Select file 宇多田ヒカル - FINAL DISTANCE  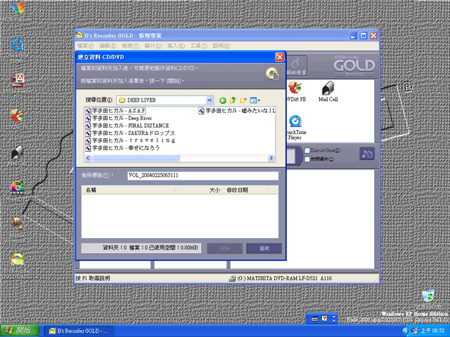127,126
